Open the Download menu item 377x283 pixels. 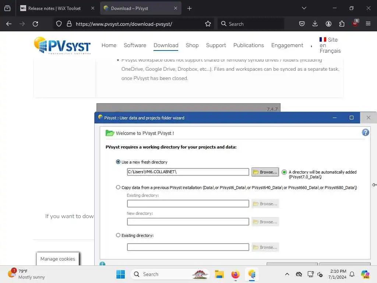tap(166, 45)
